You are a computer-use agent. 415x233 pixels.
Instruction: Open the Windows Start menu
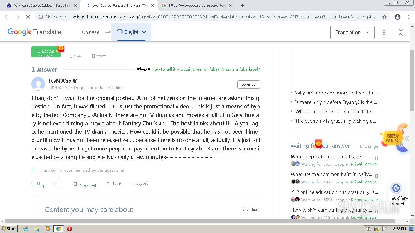[x=9, y=229]
